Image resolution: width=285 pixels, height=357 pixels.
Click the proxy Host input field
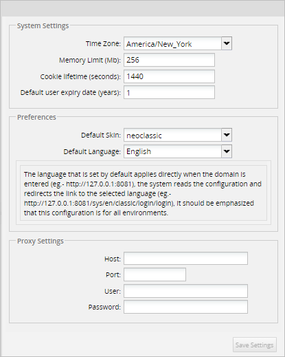tap(185, 259)
